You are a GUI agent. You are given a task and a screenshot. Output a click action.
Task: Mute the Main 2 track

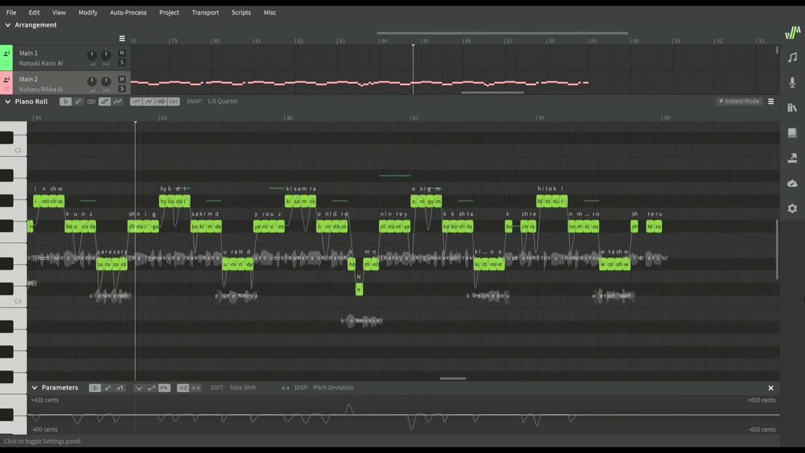122,79
